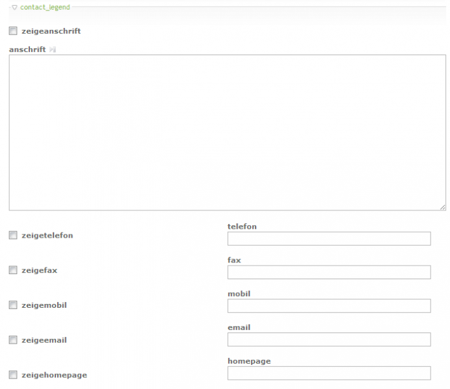Click the zeigetelefon label text

47,235
